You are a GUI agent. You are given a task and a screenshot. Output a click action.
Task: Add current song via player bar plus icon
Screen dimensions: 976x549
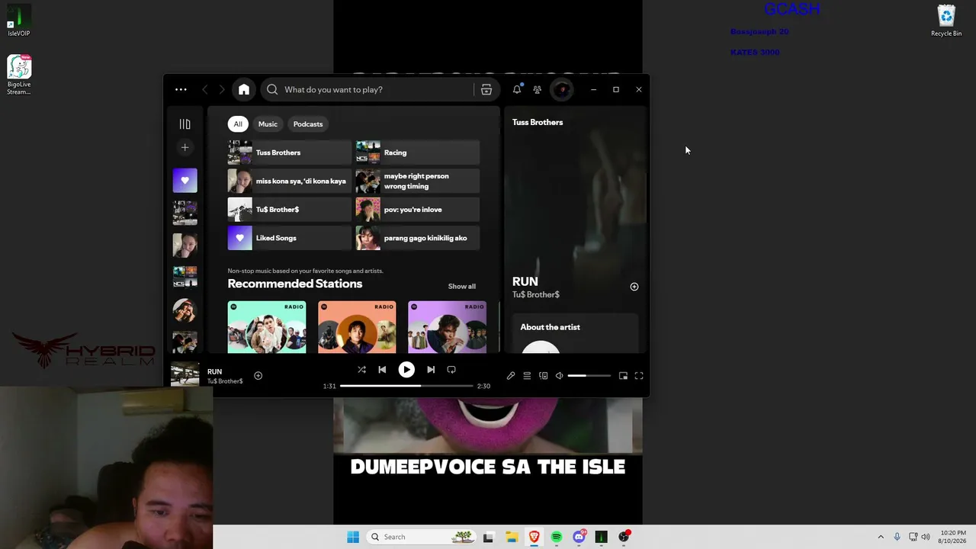pos(258,375)
